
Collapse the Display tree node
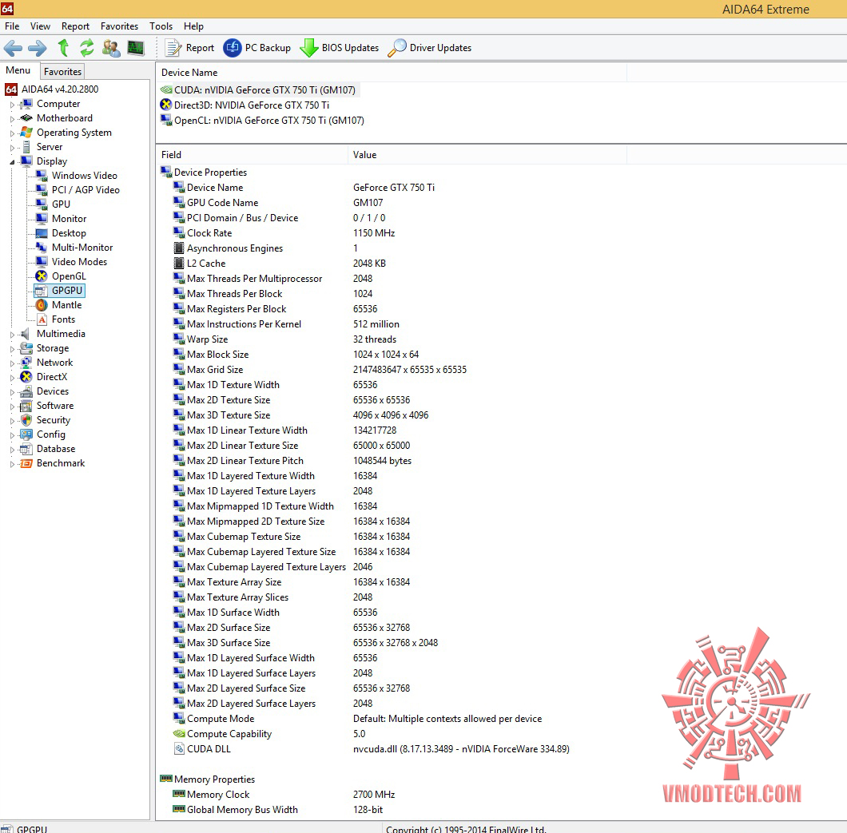(12, 162)
